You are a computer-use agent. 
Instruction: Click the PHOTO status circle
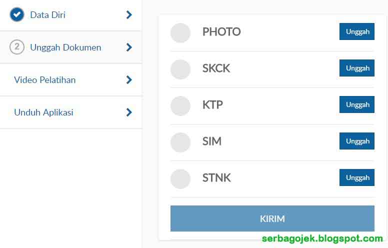coord(180,32)
